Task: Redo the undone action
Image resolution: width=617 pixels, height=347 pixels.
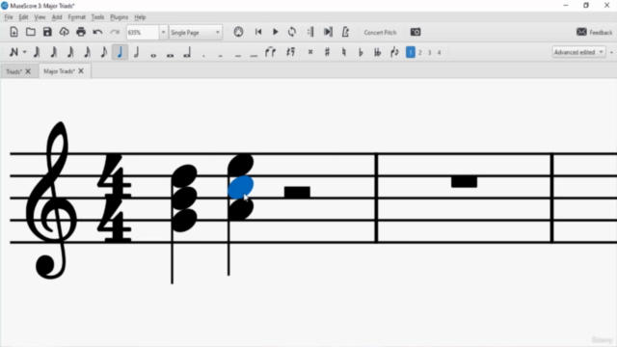Action: [115, 32]
